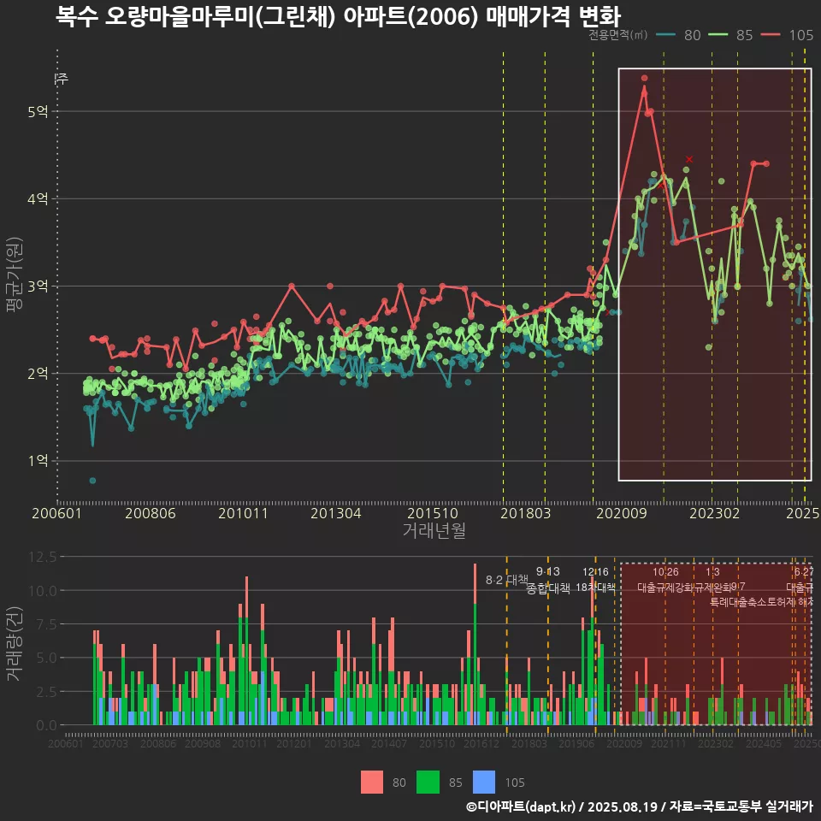This screenshot has width=821, height=821.
Task: Select the green 85 square in bottom legend
Action: point(428,783)
